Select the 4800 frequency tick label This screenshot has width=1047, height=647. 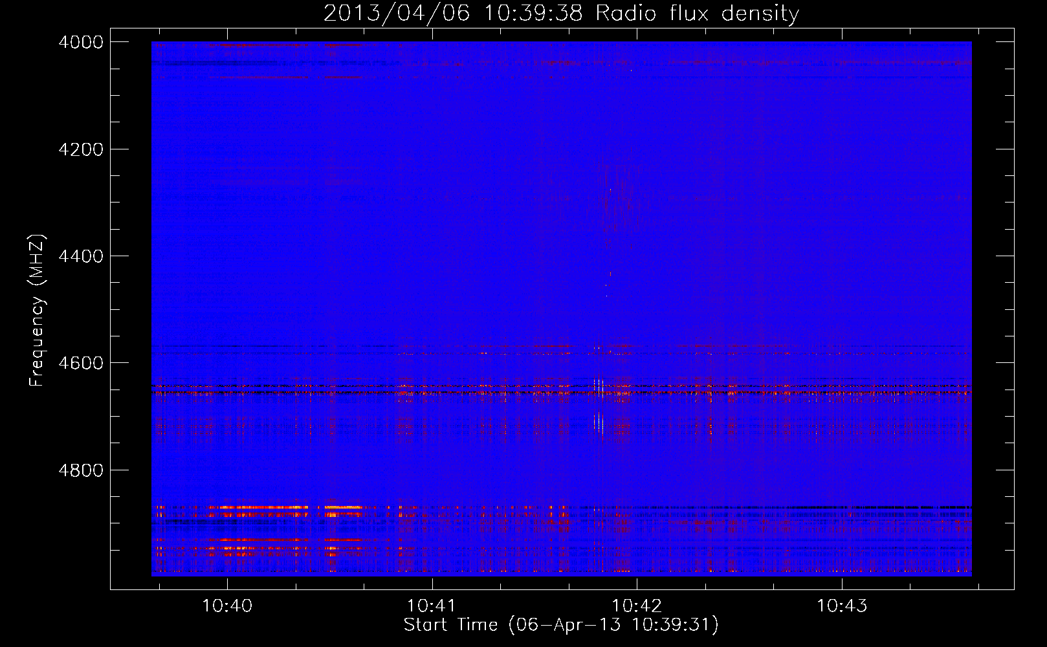[x=81, y=470]
